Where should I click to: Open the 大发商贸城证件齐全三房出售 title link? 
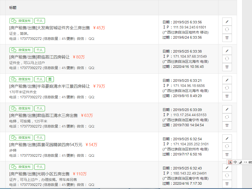pos(49,28)
